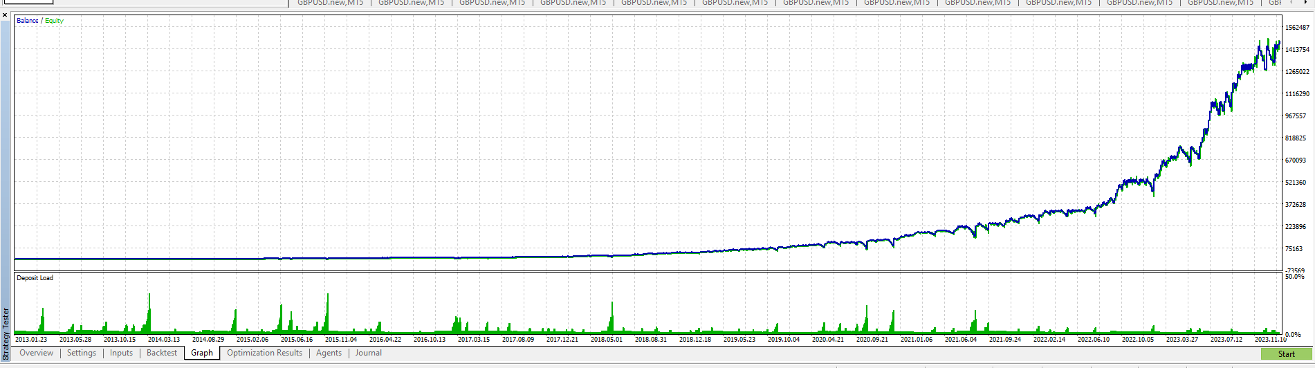1315x368 pixels.
Task: Go to the Backtest tab
Action: click(x=162, y=353)
